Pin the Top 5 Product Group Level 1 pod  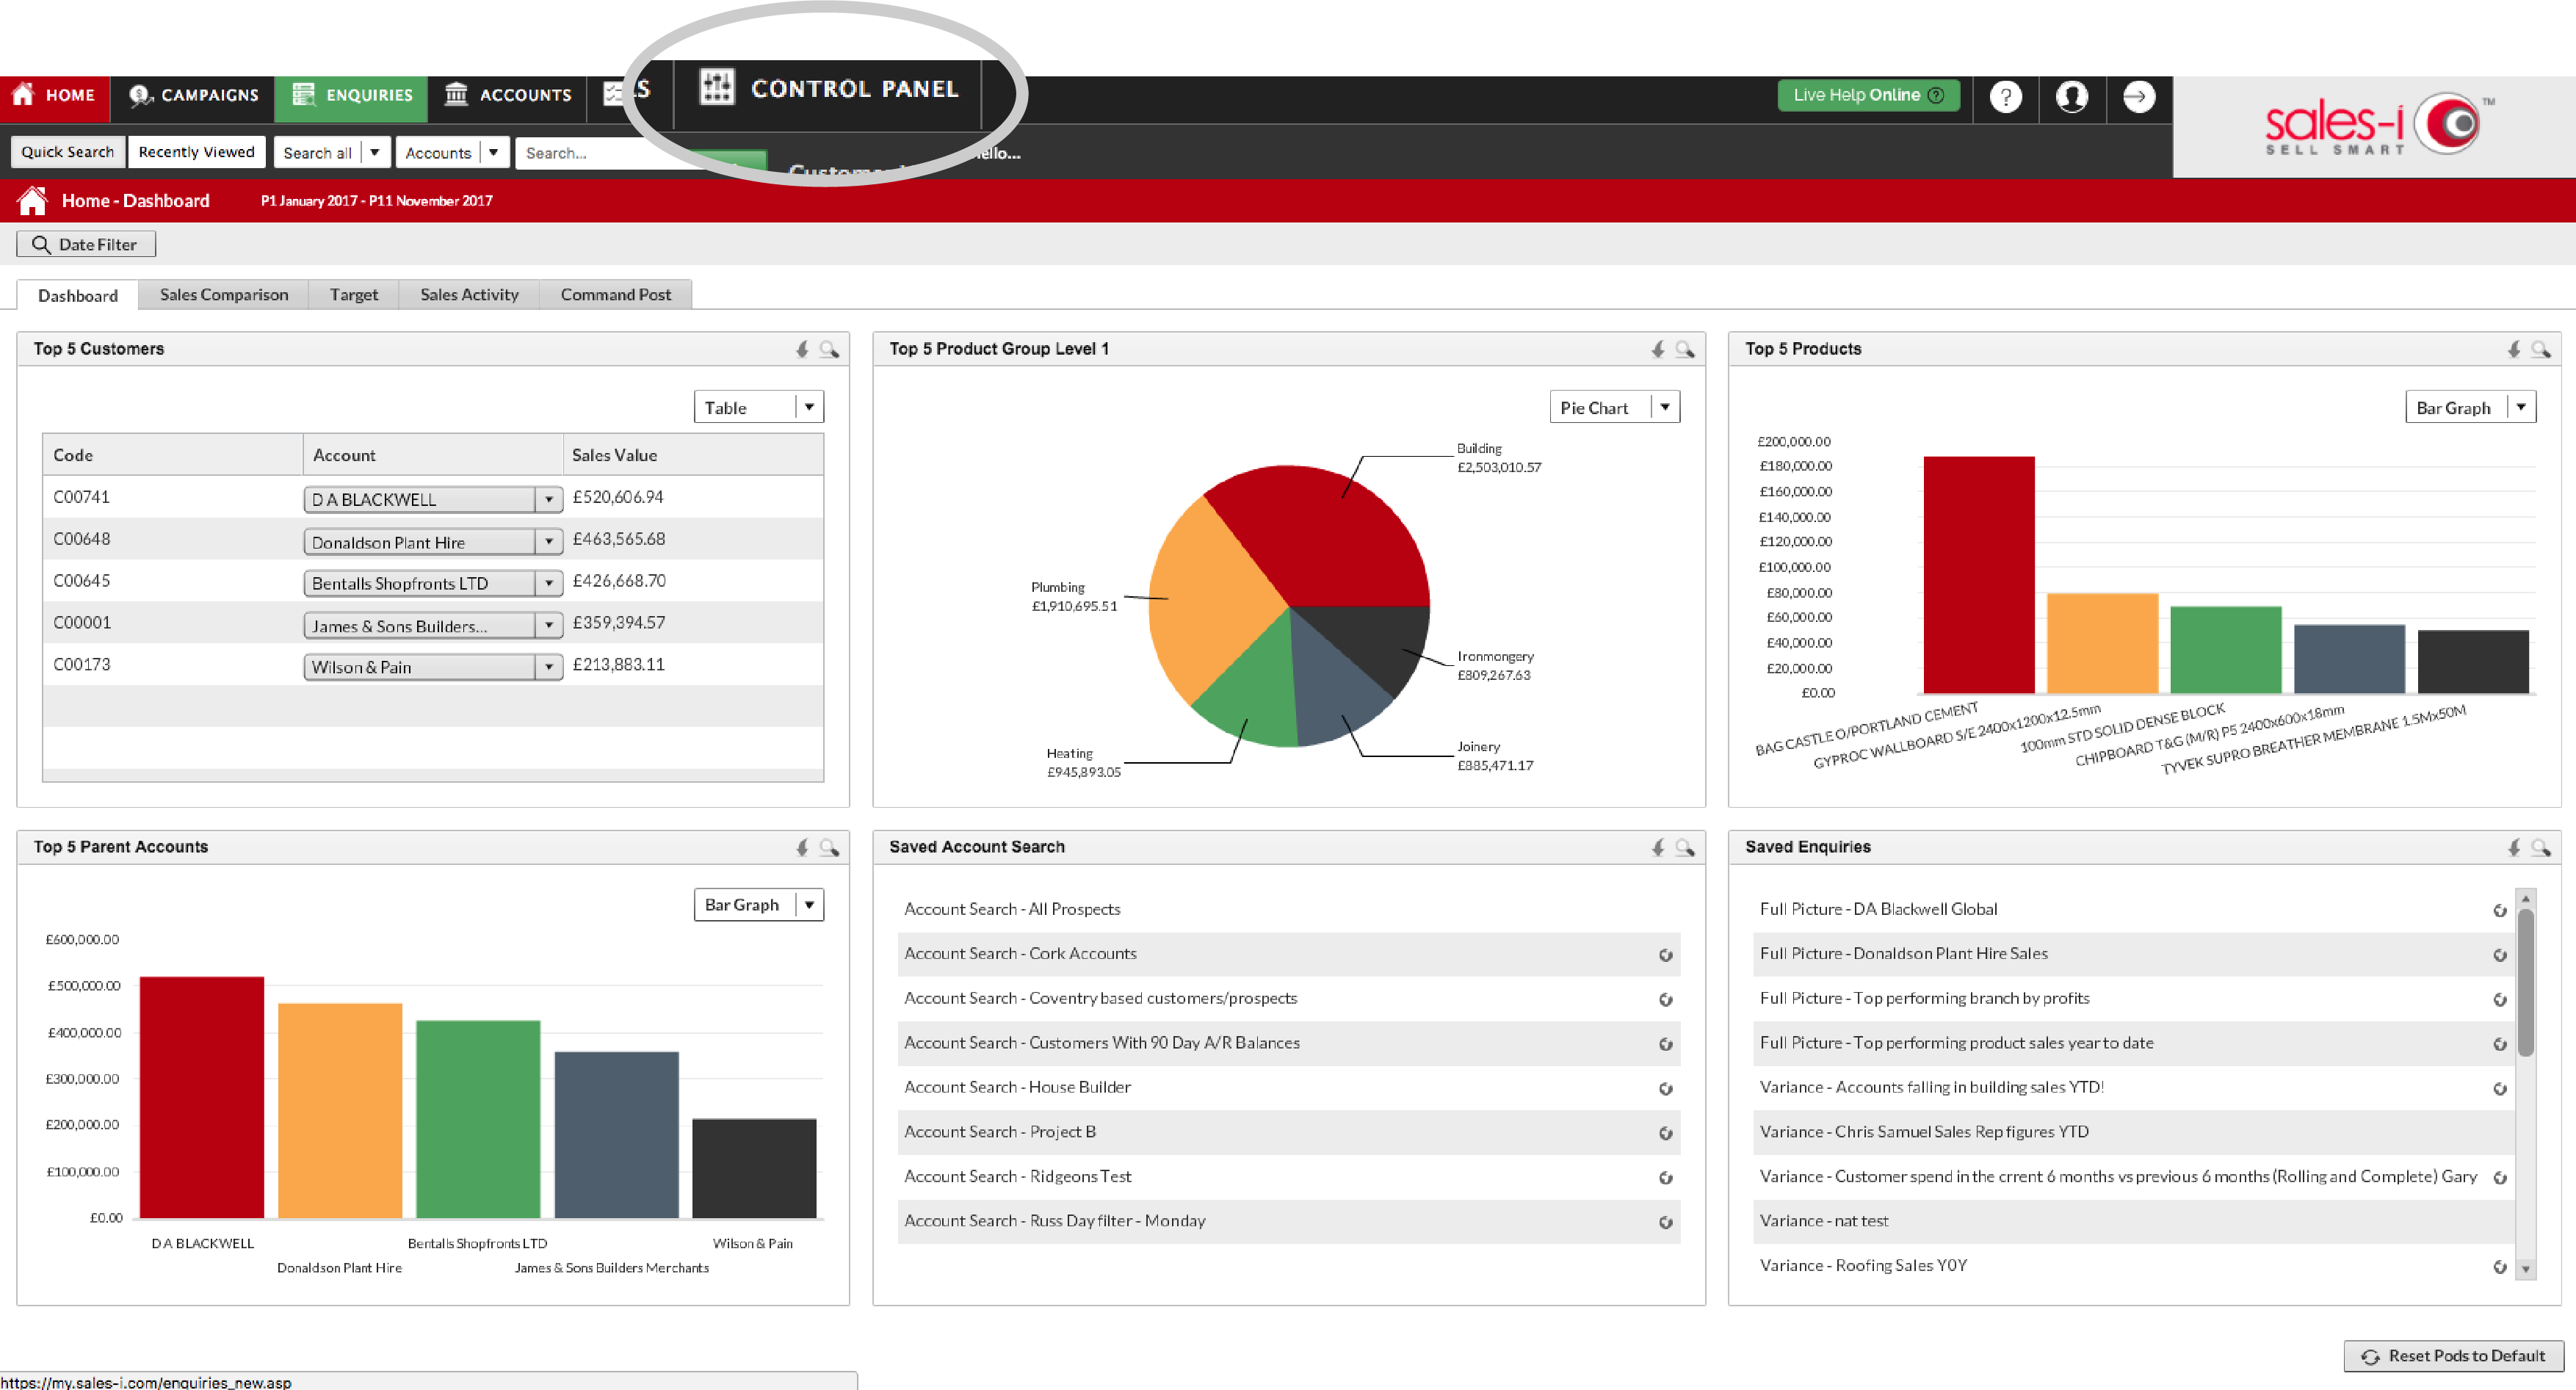[1658, 349]
